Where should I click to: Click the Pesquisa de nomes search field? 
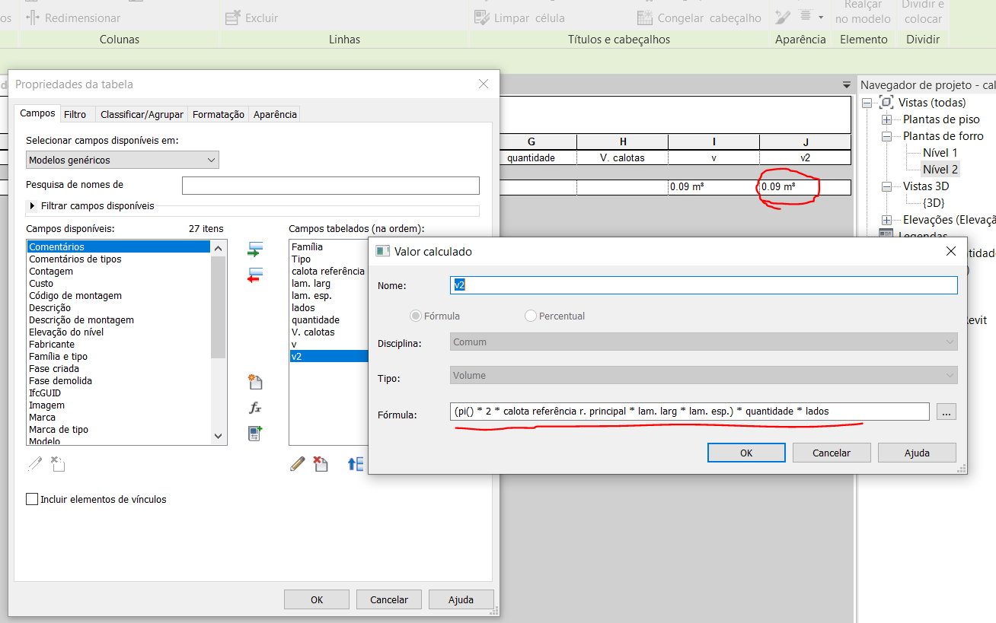click(330, 186)
